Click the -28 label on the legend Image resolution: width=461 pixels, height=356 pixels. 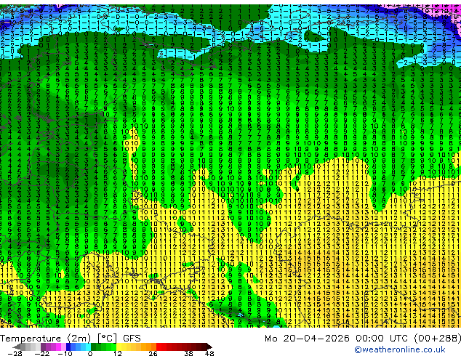coord(15,353)
